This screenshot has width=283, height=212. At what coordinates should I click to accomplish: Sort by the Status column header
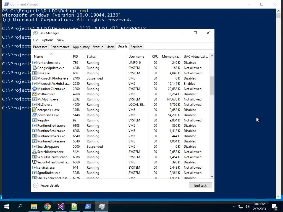(x=106, y=56)
